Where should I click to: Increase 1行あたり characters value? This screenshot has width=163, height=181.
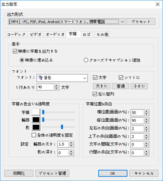56,86
